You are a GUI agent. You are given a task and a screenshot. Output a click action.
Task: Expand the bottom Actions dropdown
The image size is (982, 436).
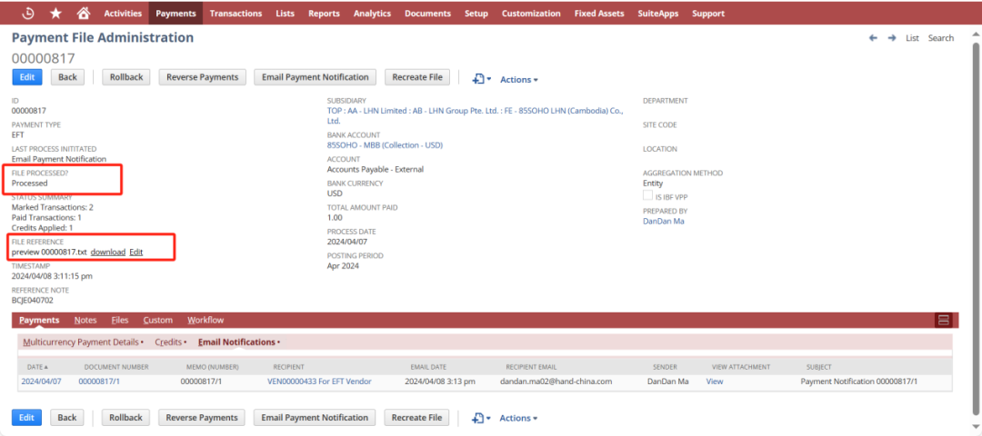tap(518, 418)
